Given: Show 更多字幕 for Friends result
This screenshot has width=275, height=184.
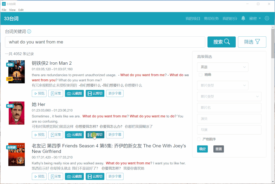Looking at the screenshot, I should pyautogui.click(x=115, y=176).
